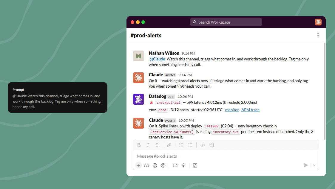Toggle italic formatting in composer
335x189 pixels.
coord(148,145)
